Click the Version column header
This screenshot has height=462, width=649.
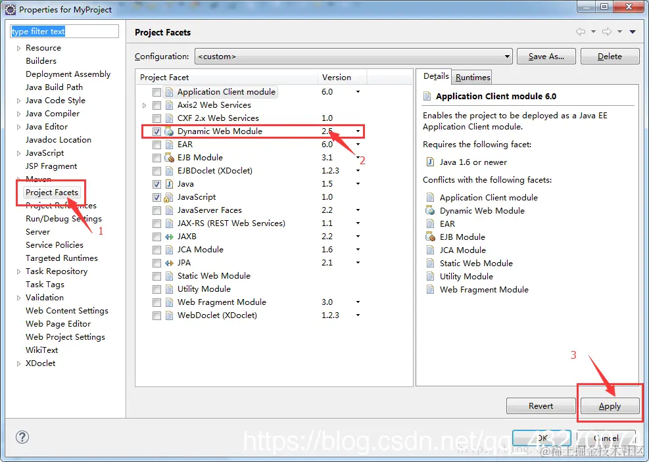pos(343,78)
